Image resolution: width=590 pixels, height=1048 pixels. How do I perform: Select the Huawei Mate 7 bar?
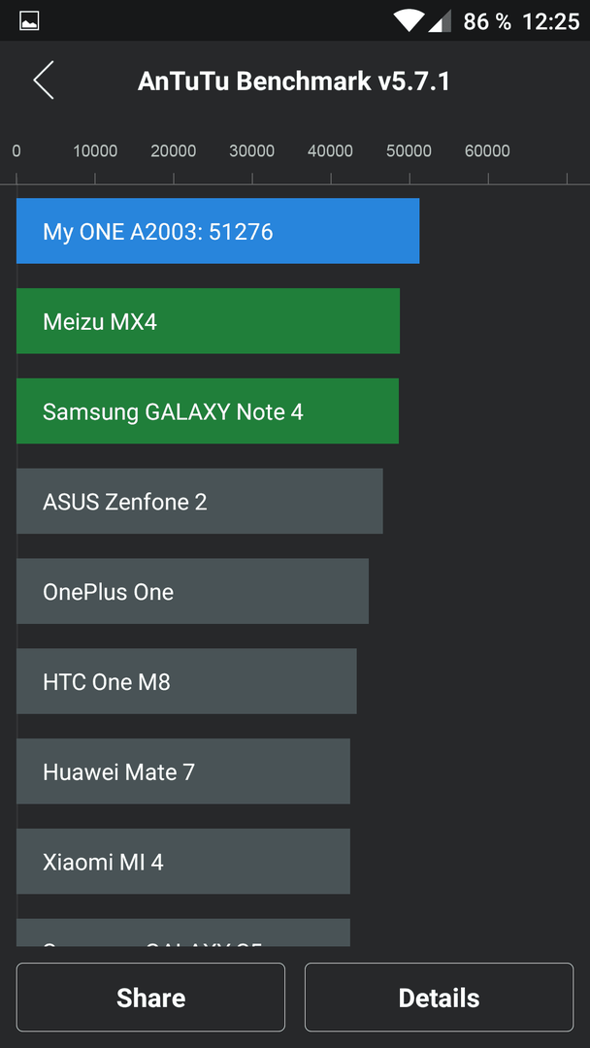pos(183,771)
